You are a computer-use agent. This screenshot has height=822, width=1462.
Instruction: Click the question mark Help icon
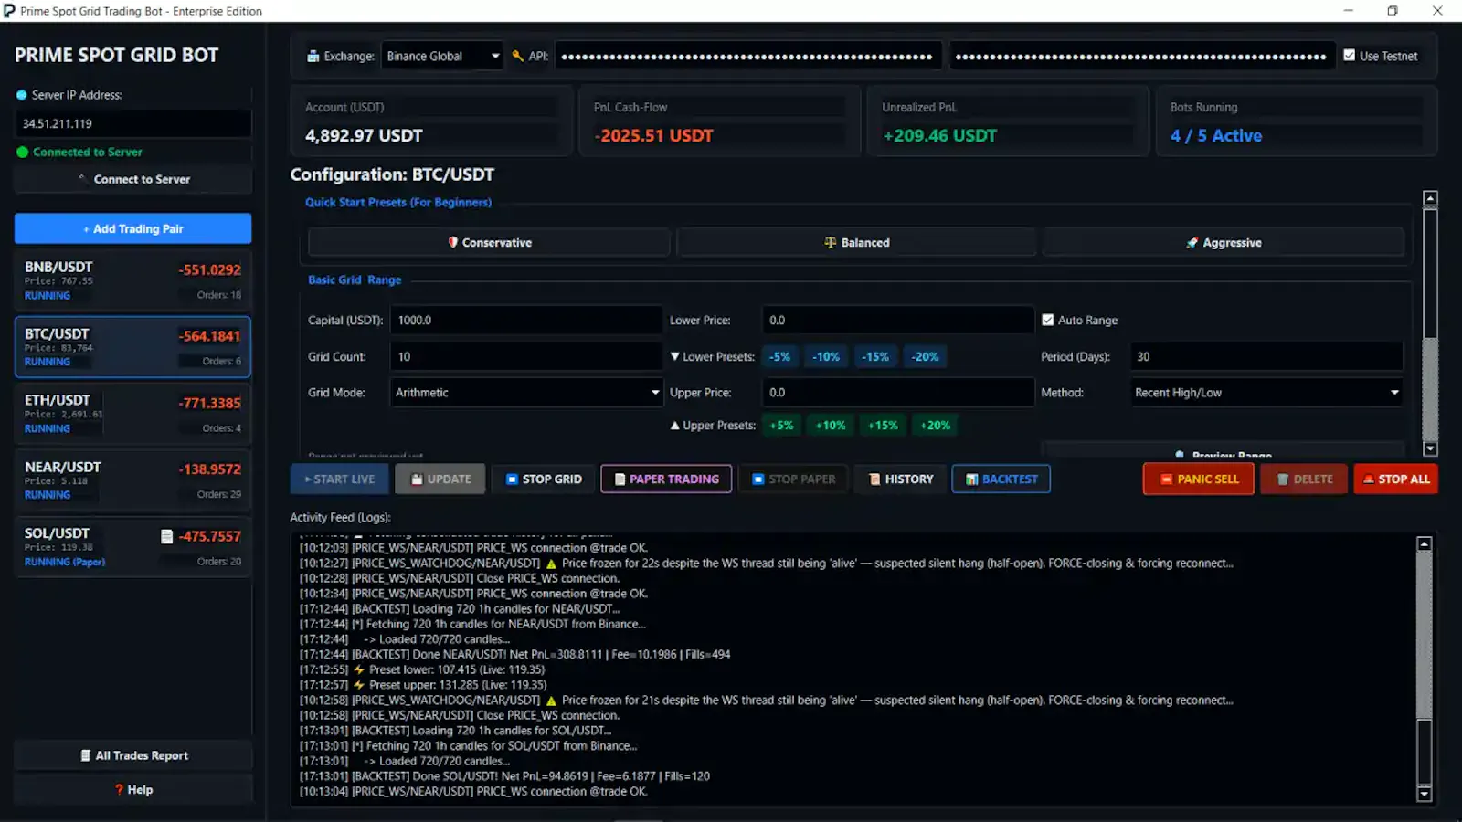pos(119,789)
